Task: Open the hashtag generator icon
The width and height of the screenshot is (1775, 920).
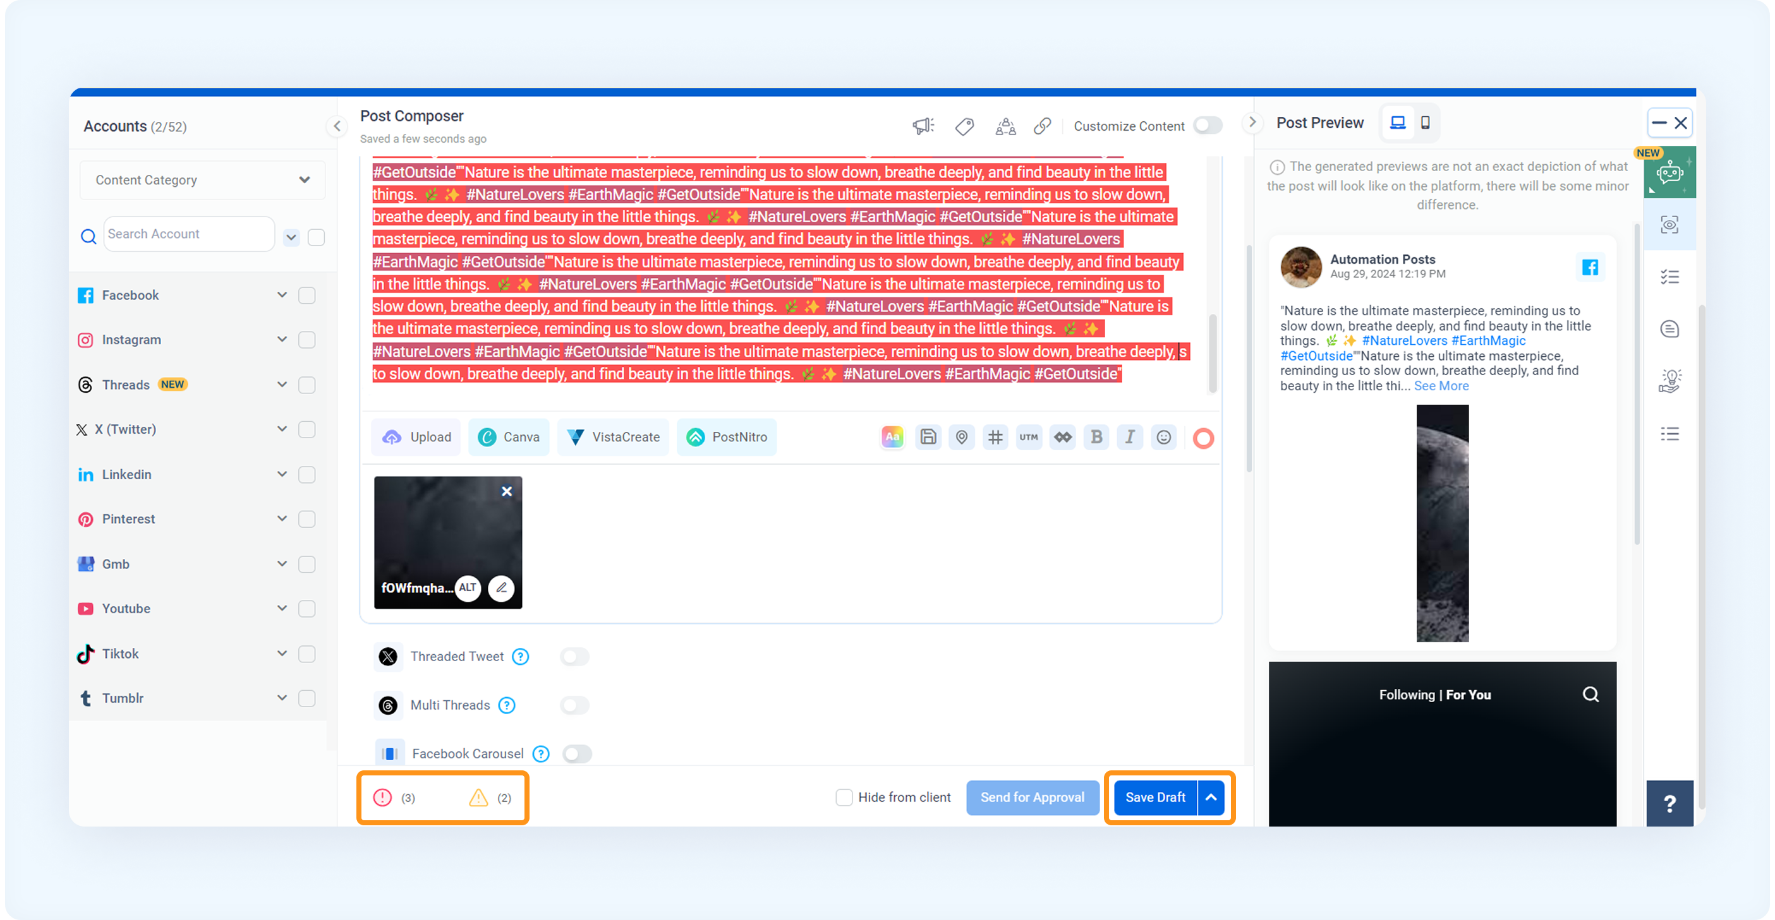Action: tap(996, 438)
